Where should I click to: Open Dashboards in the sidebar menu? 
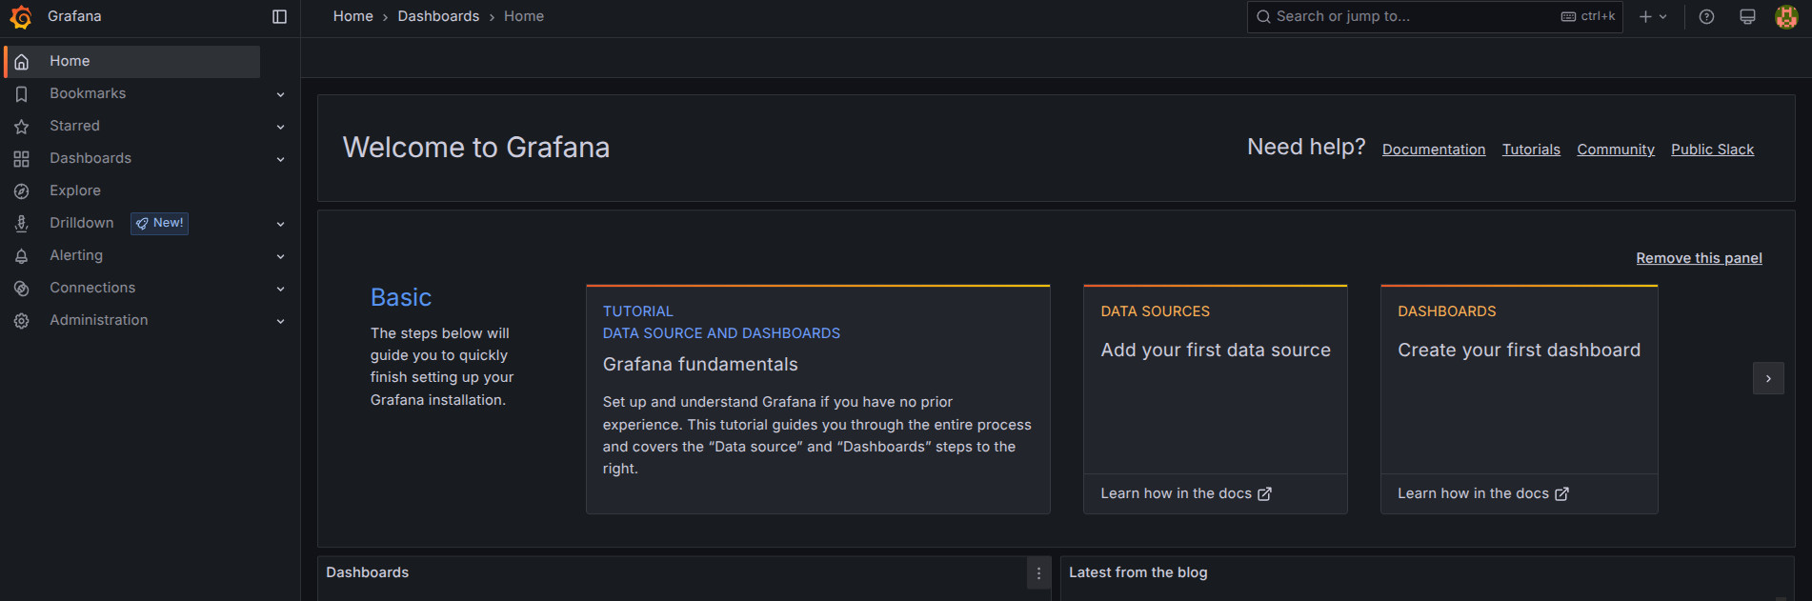(91, 158)
